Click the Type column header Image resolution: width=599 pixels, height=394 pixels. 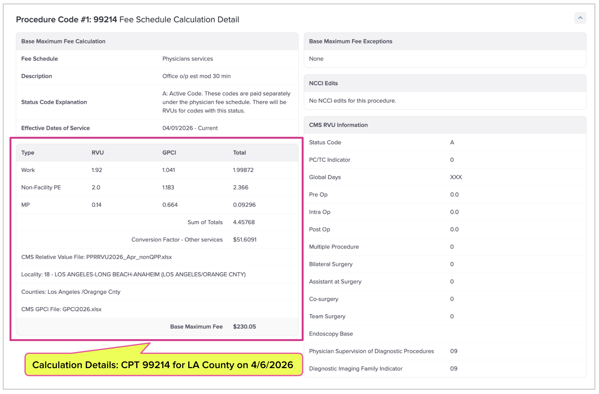coord(28,153)
